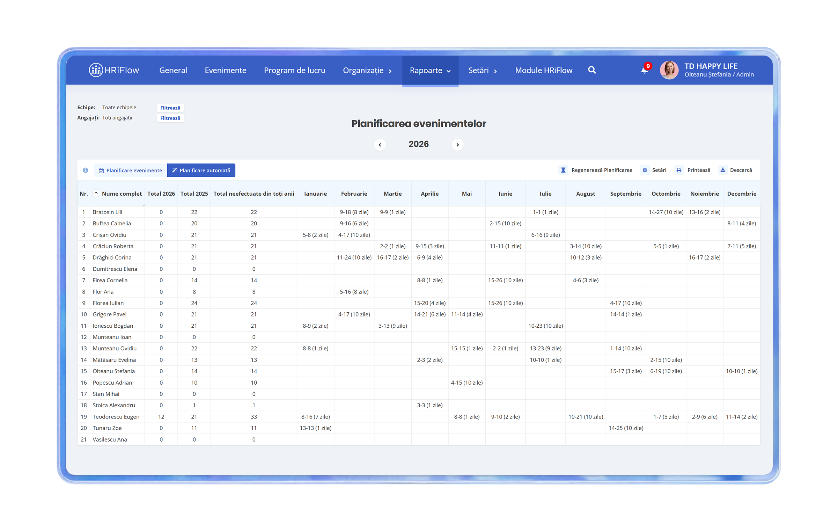Image resolution: width=838 pixels, height=531 pixels.
Task: Click the download icon
Action: click(723, 170)
